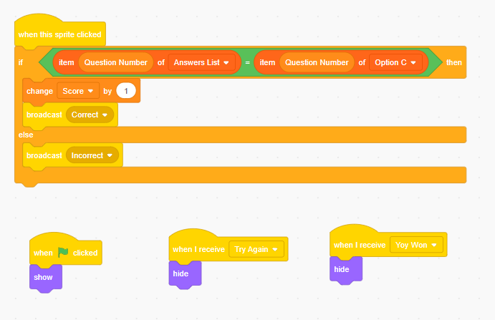Open the Option C list dropdown
The height and width of the screenshot is (320, 495).
395,62
